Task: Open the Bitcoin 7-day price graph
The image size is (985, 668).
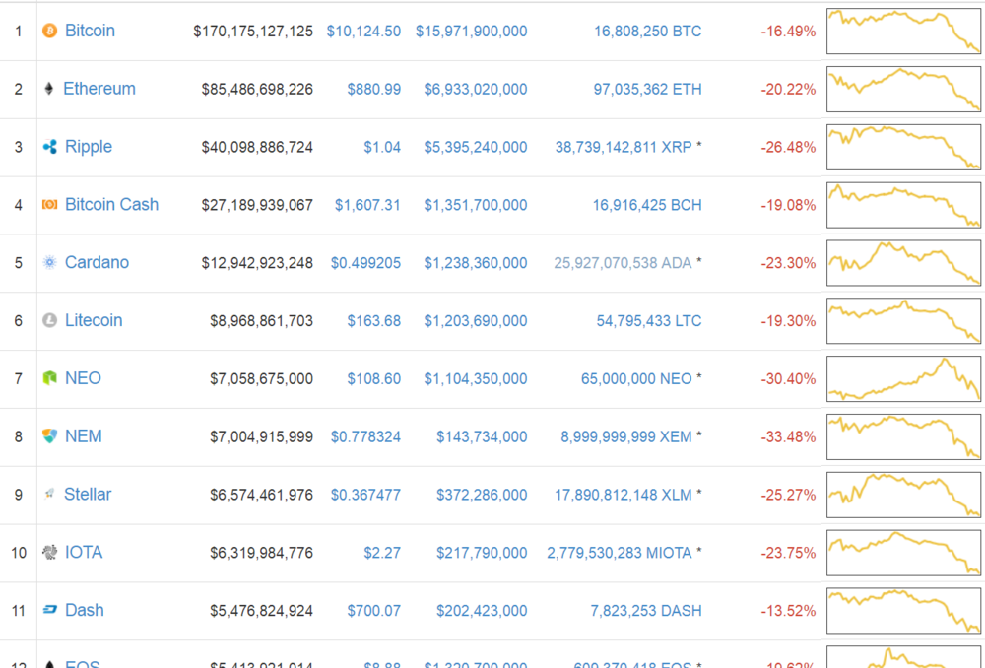Action: (x=903, y=31)
